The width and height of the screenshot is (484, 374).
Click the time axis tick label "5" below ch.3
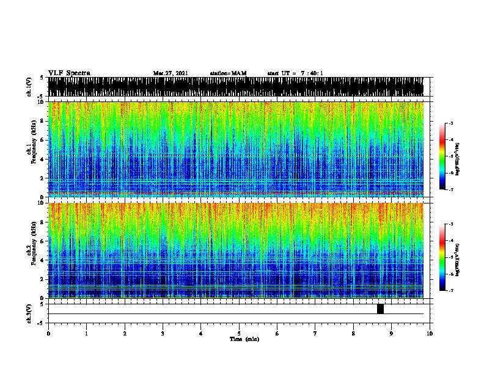point(239,334)
